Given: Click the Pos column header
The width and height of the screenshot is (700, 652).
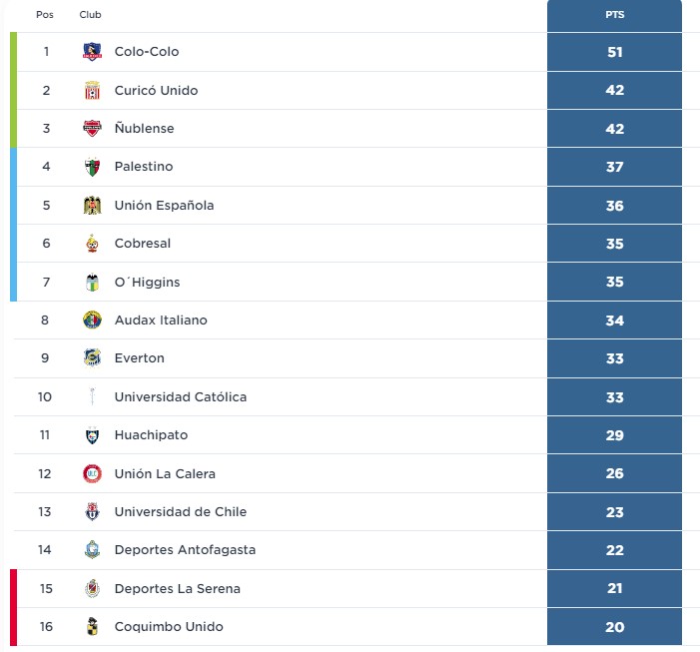Looking at the screenshot, I should pyautogui.click(x=45, y=15).
